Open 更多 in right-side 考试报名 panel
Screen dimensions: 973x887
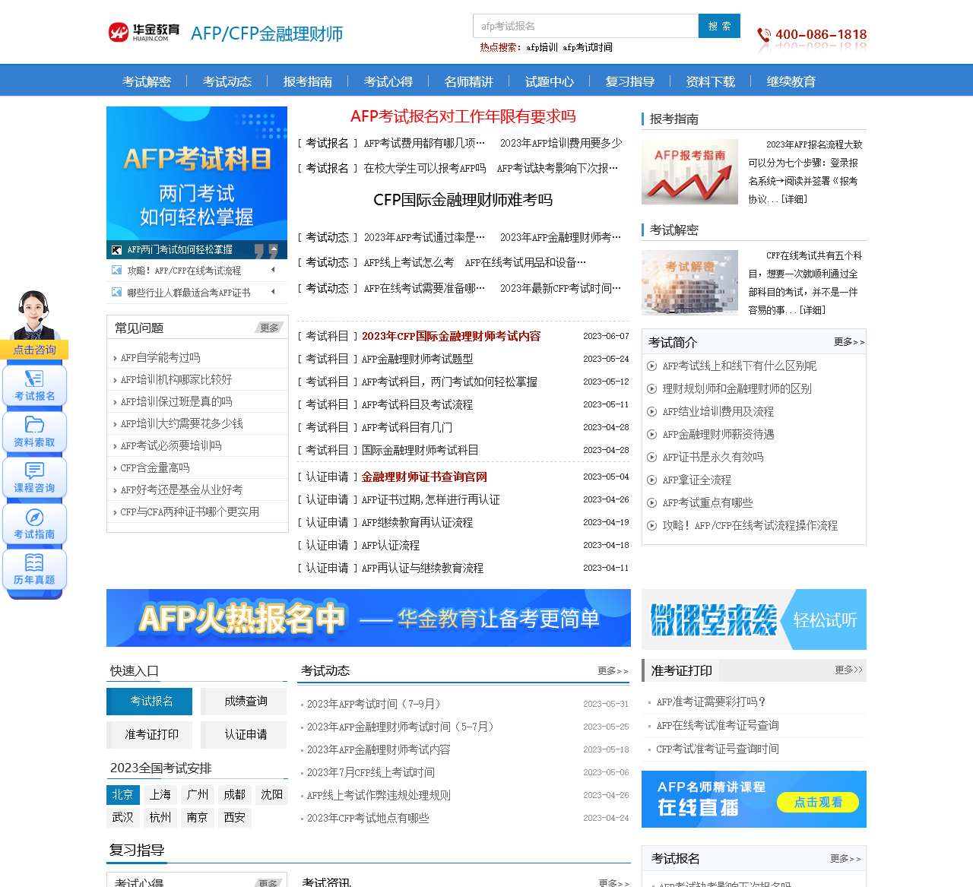coord(845,859)
